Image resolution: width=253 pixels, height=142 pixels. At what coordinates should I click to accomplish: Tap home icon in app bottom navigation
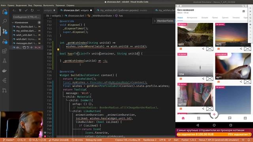(x=183, y=118)
